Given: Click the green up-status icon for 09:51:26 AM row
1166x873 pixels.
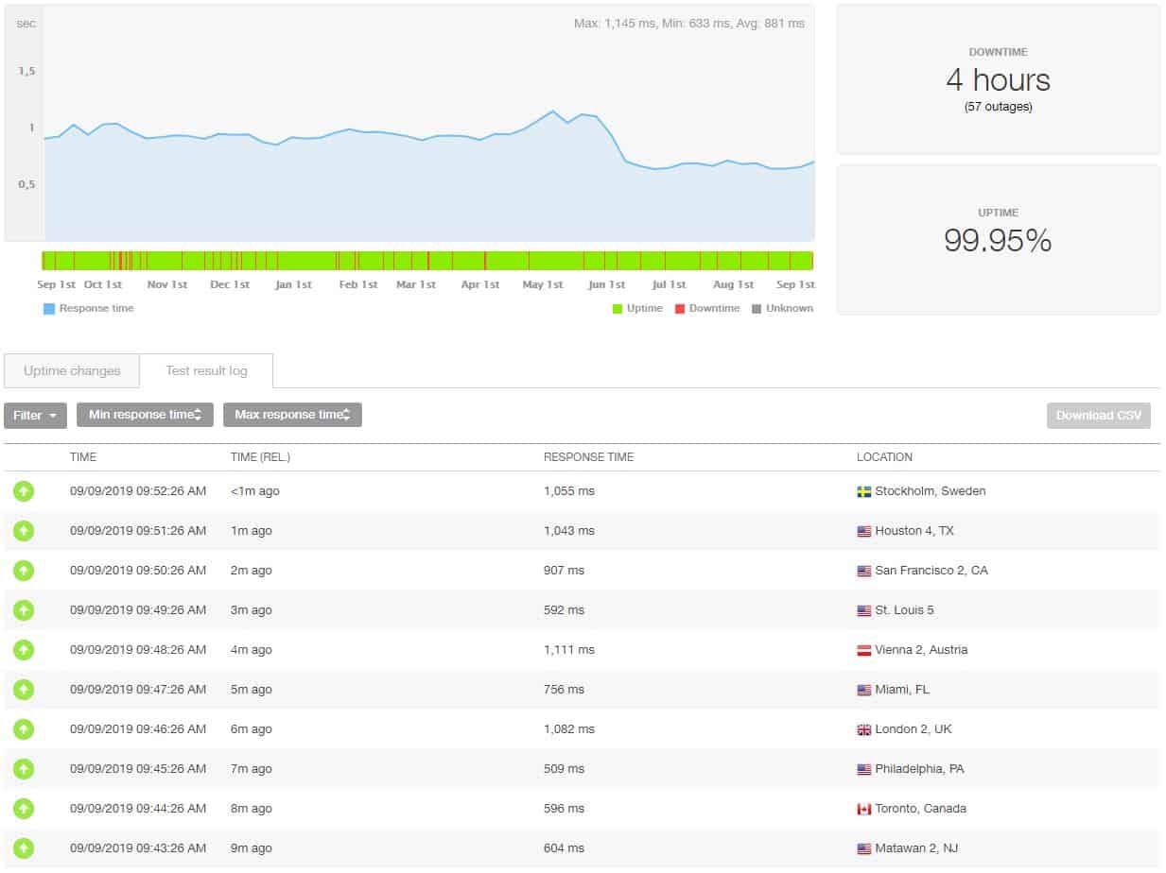Looking at the screenshot, I should (24, 531).
